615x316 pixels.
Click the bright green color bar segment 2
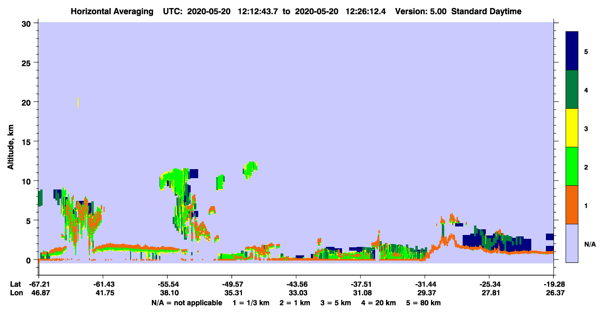[572, 166]
